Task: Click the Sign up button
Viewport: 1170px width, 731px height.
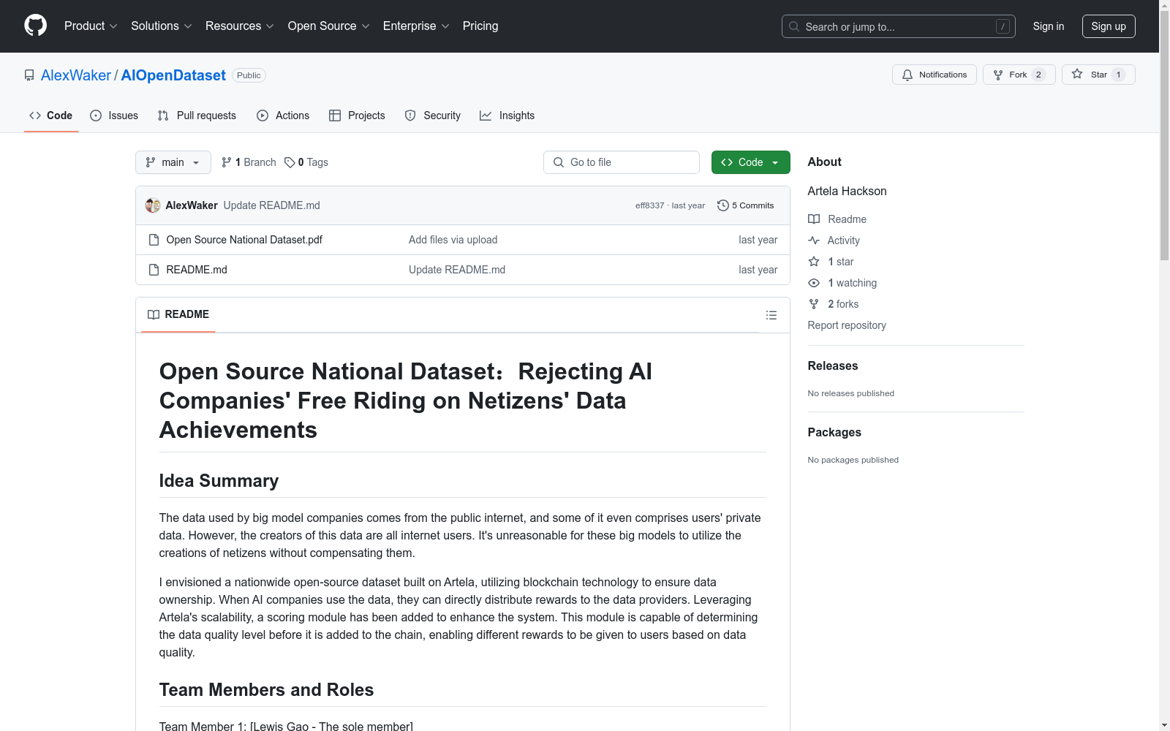Action: tap(1109, 26)
